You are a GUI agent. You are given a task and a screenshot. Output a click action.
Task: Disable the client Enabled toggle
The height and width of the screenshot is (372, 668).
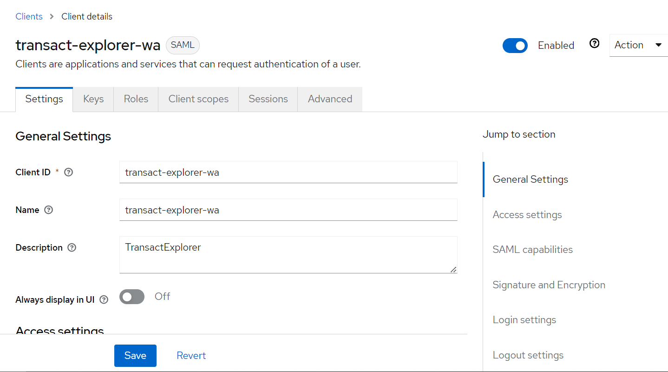[x=515, y=46]
